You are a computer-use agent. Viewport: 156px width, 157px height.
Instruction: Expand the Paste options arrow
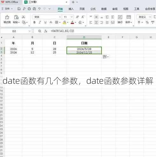tap(19, 23)
